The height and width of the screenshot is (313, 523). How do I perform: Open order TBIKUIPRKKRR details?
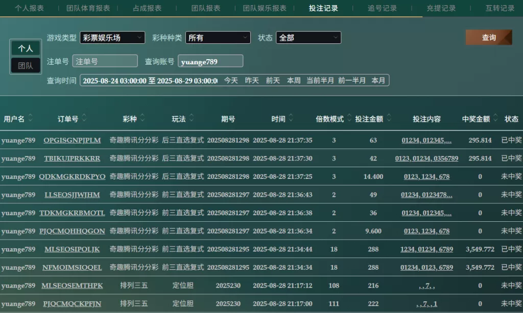tap(72, 159)
